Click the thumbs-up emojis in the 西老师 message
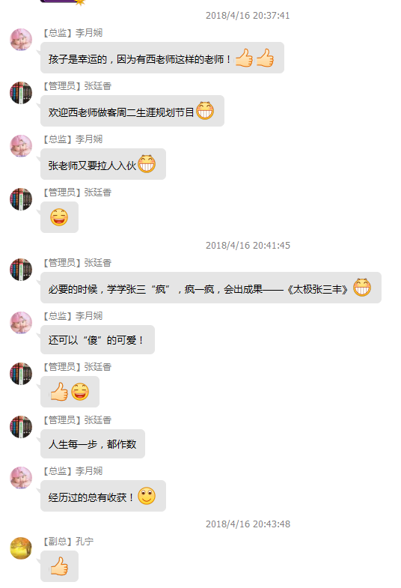 pyautogui.click(x=254, y=58)
